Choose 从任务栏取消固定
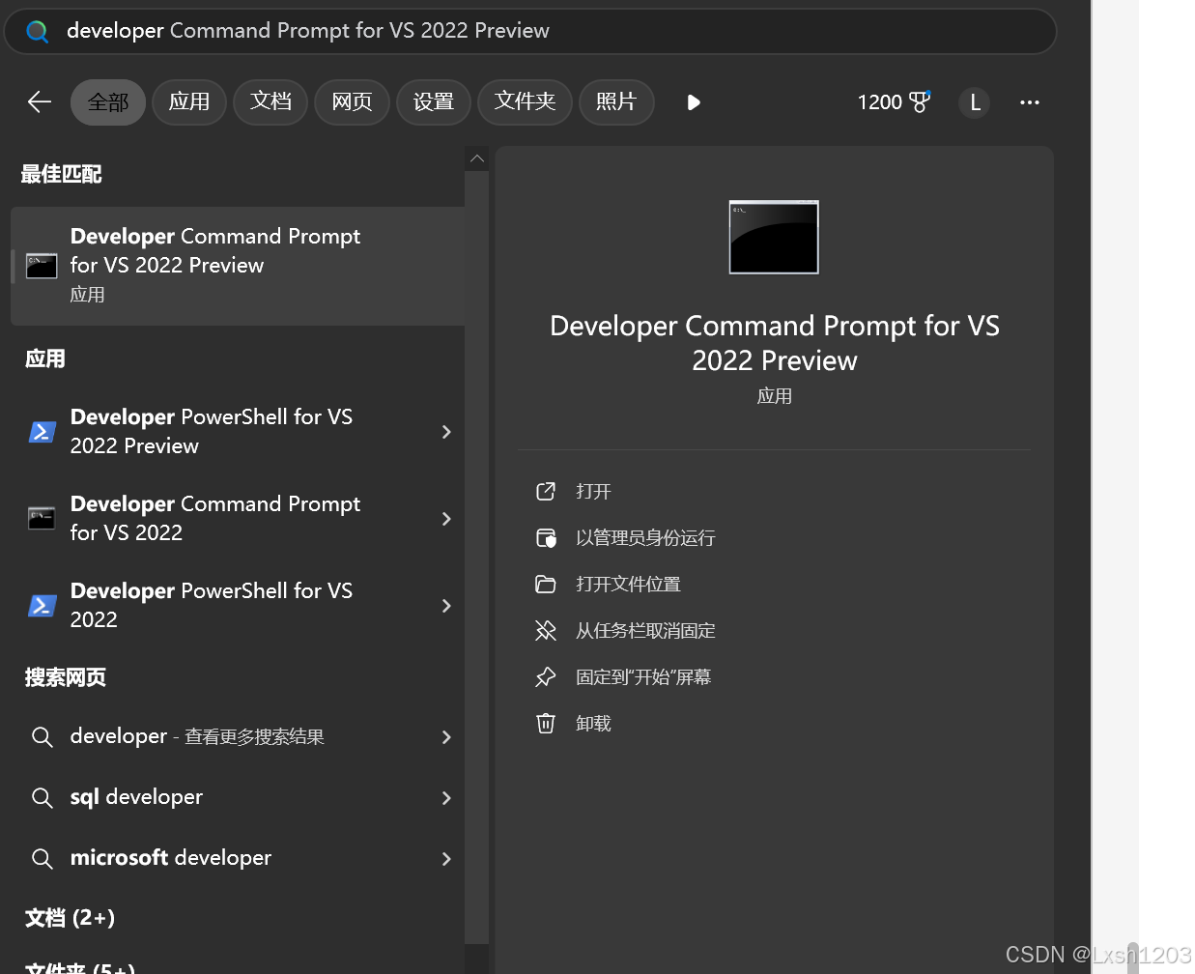The image size is (1195, 974). (645, 630)
